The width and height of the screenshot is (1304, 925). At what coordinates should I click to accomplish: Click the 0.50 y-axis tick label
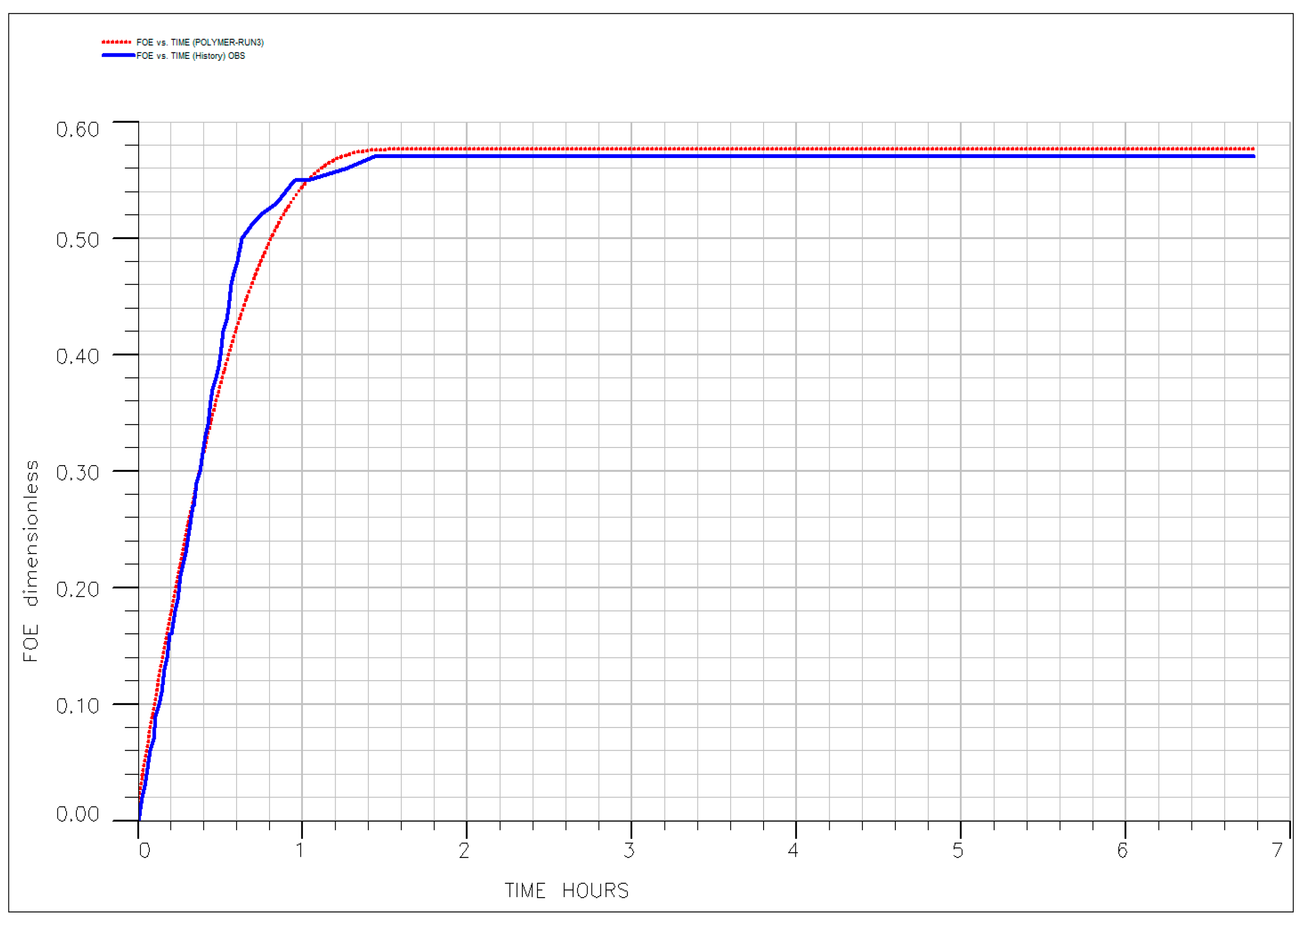(x=77, y=240)
